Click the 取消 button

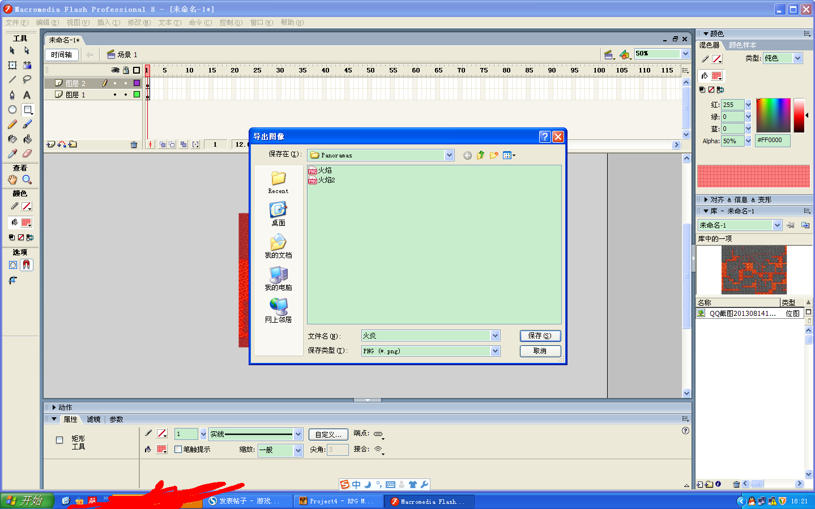tap(540, 351)
